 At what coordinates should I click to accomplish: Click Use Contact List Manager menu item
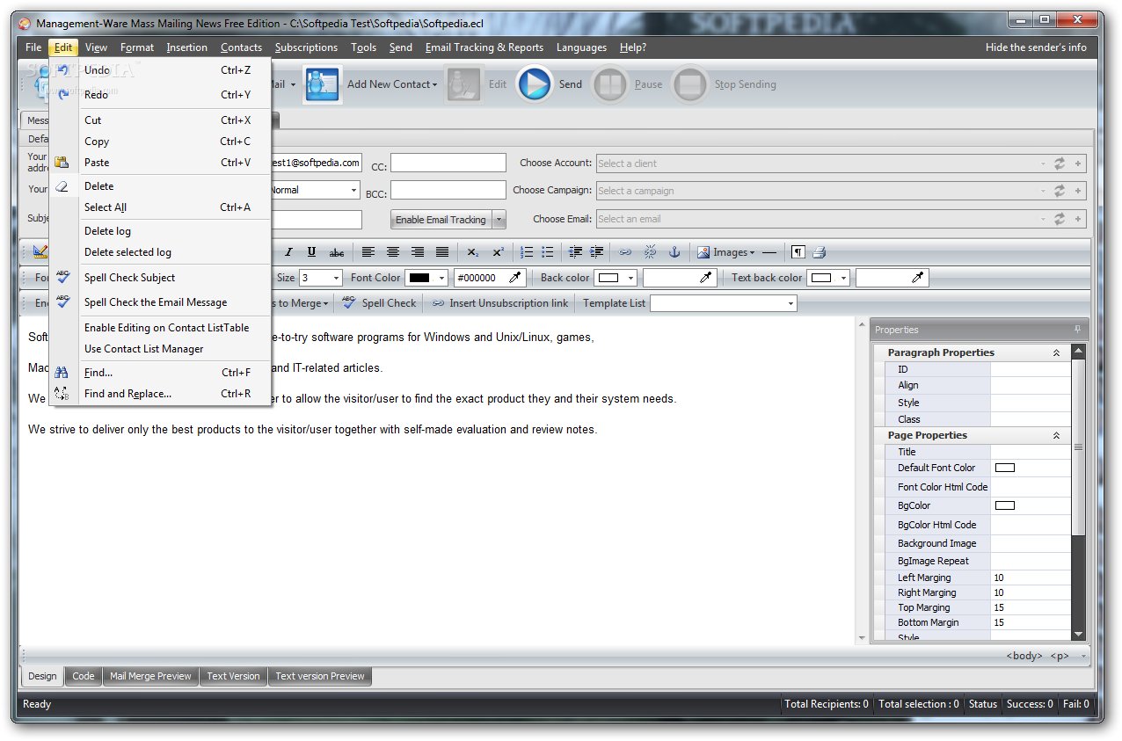click(x=161, y=349)
